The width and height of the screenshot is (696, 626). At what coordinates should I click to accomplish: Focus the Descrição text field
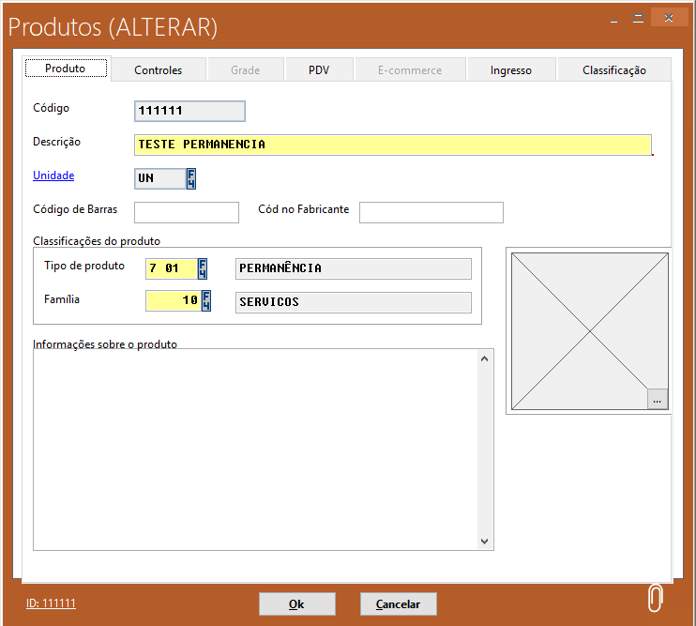pyautogui.click(x=392, y=145)
